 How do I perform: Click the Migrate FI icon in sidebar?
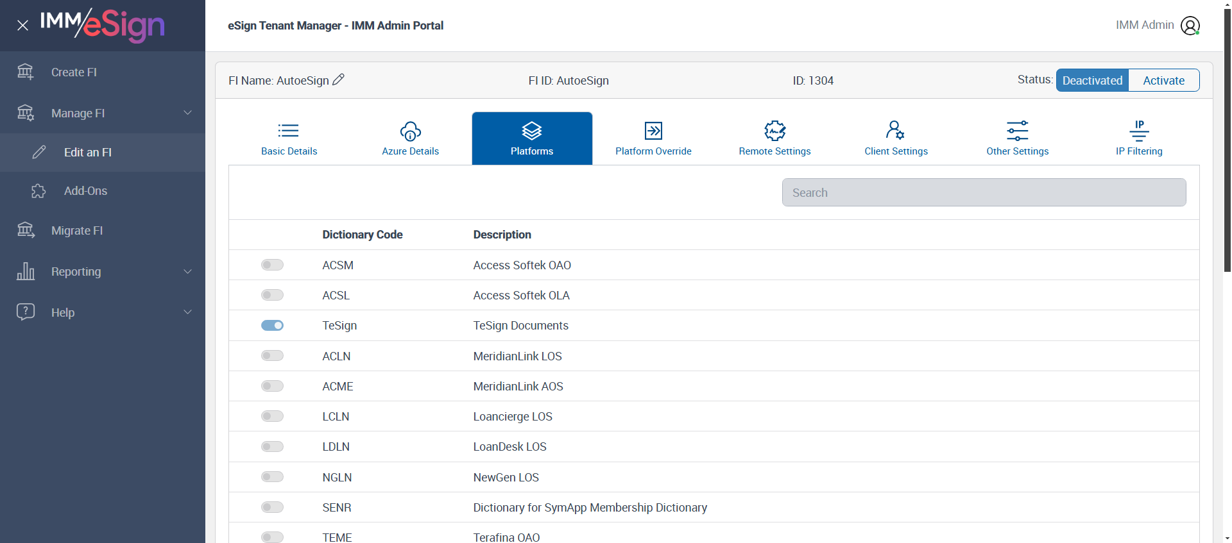[x=26, y=230]
